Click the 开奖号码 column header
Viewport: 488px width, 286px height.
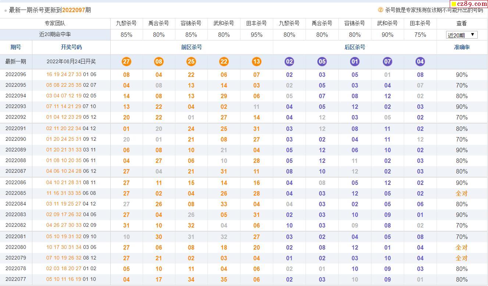pyautogui.click(x=71, y=47)
